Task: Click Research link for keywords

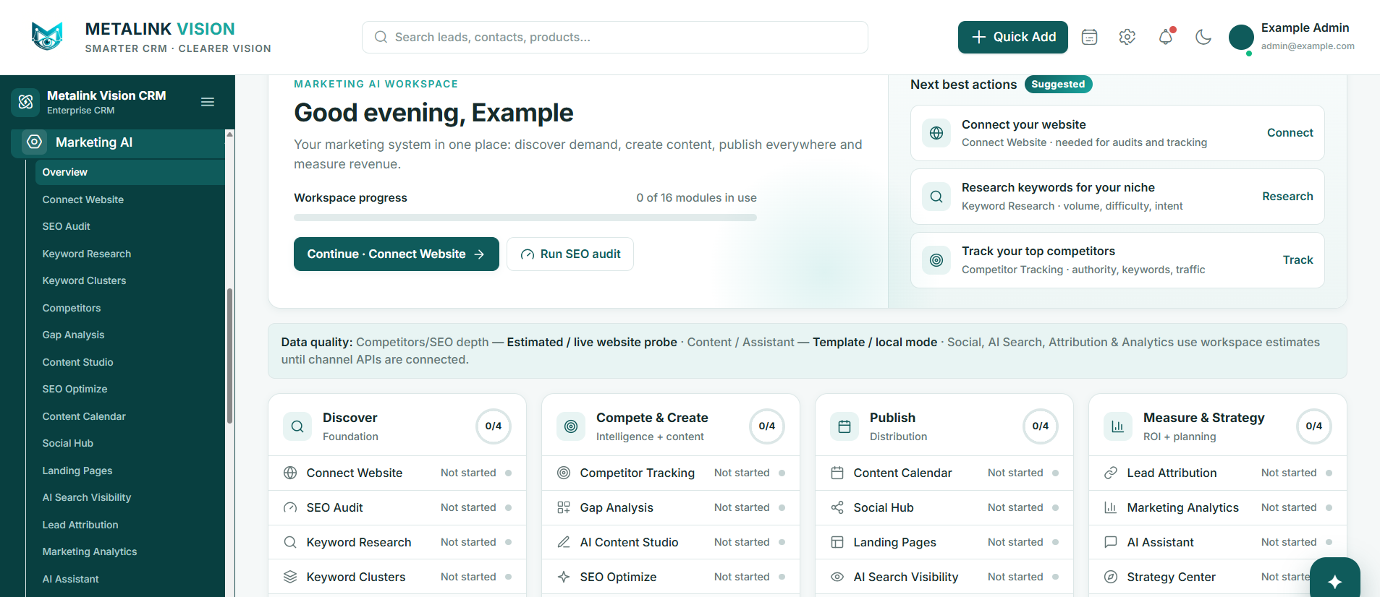Action: 1287,197
